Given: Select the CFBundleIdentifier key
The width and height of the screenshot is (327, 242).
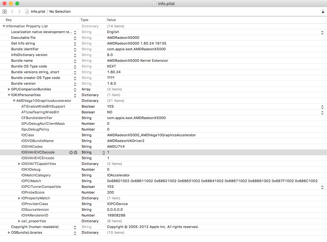Looking at the screenshot, I should pos(37,118).
